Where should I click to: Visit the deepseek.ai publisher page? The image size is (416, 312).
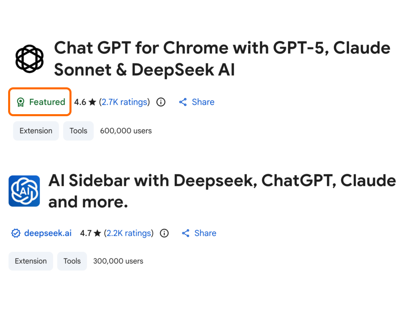click(x=48, y=233)
